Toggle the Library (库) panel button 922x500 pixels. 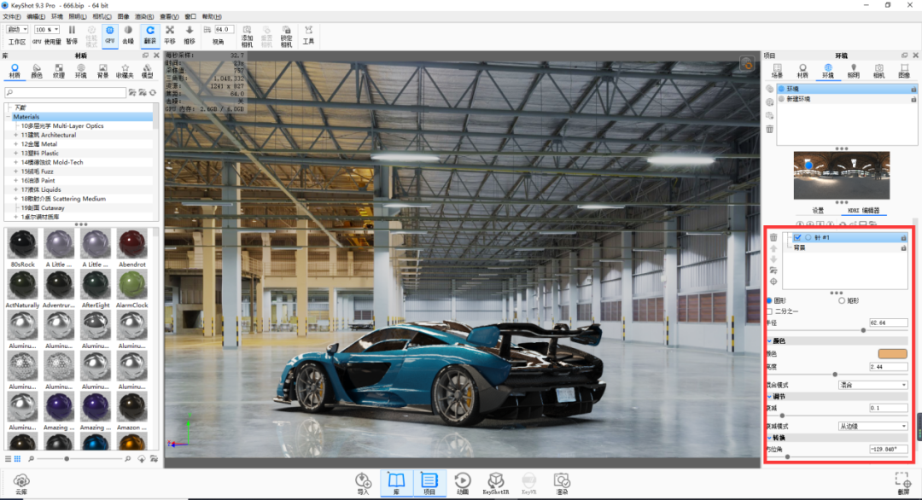point(396,484)
